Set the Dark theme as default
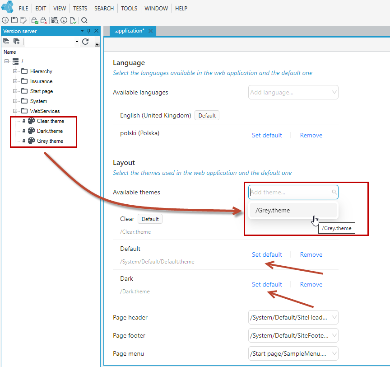This screenshot has width=390, height=367. pyautogui.click(x=267, y=284)
